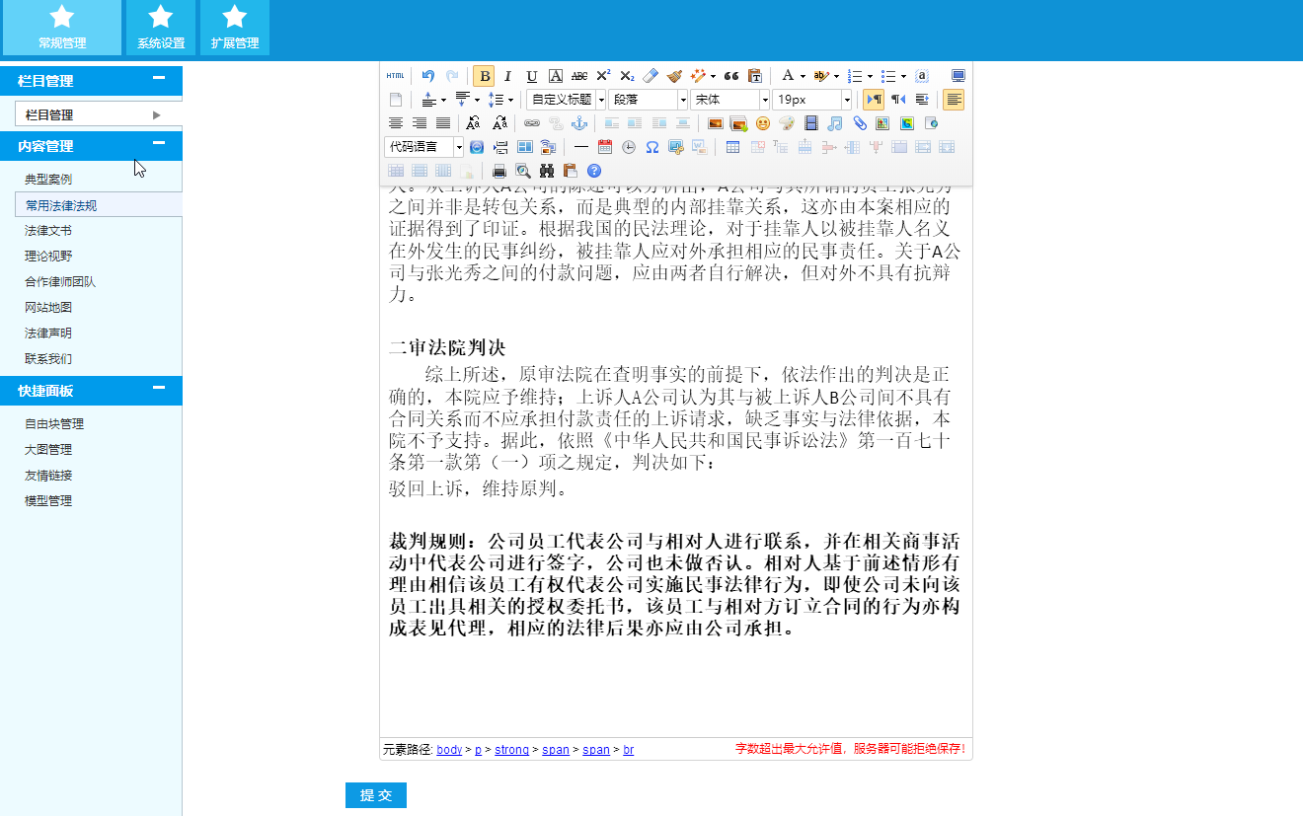1303x816 pixels.
Task: Click the 提交 submit button
Action: 376,795
